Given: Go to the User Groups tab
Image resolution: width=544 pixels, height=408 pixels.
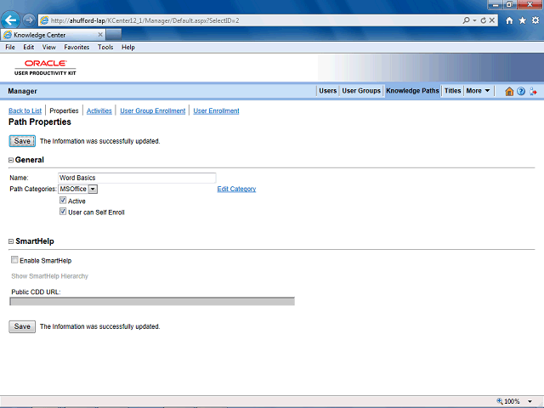Looking at the screenshot, I should click(361, 91).
